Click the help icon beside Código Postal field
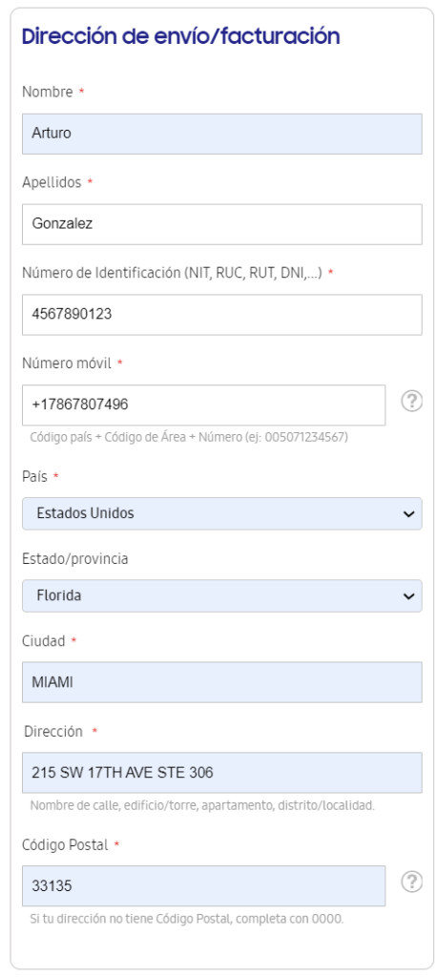 (411, 883)
